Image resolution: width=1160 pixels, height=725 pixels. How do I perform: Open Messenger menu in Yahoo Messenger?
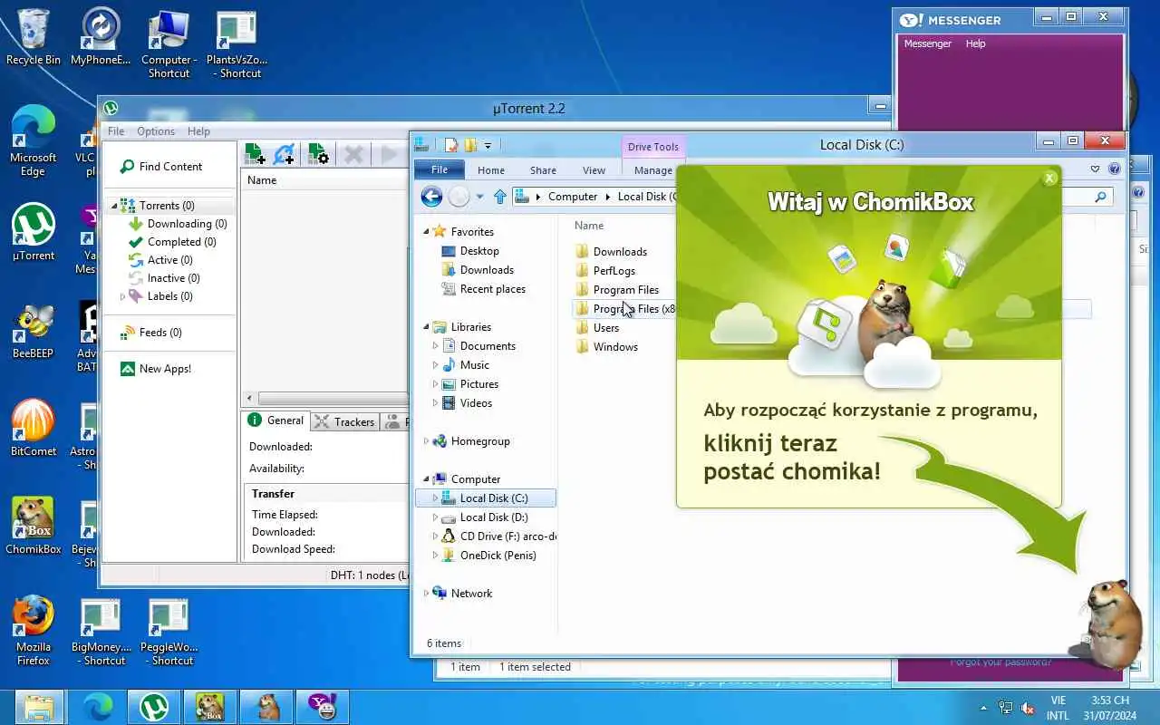point(928,43)
